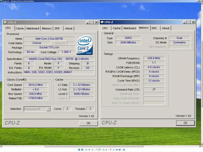Click the Zoom Out magnifier icon
203x152 pixels.
click(100, 149)
